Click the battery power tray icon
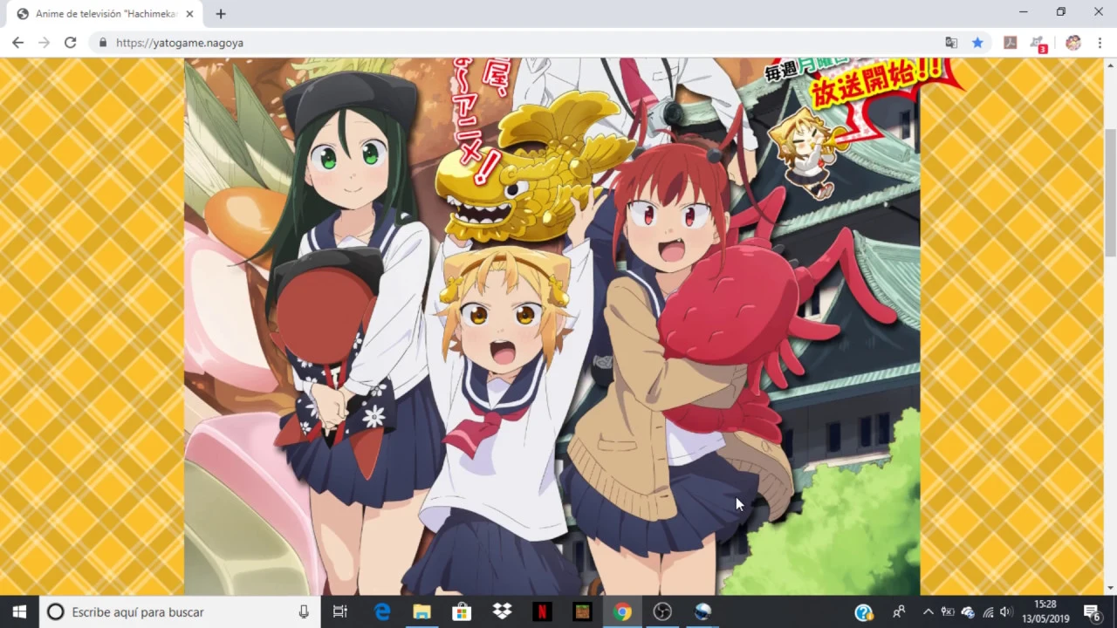 947,612
